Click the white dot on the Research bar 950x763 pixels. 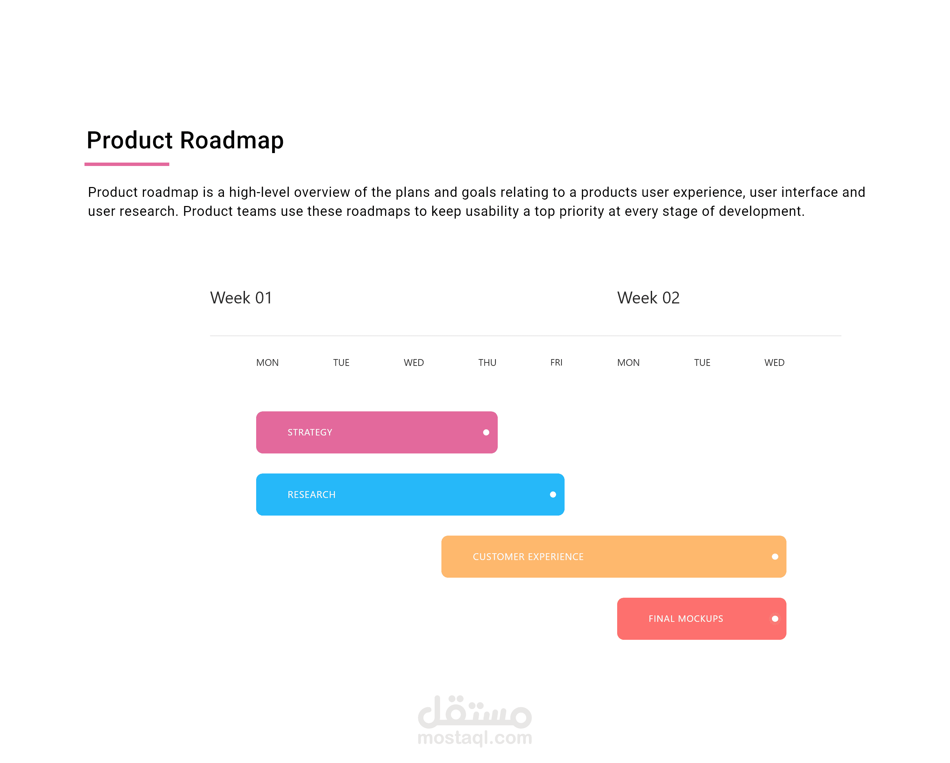[553, 495]
